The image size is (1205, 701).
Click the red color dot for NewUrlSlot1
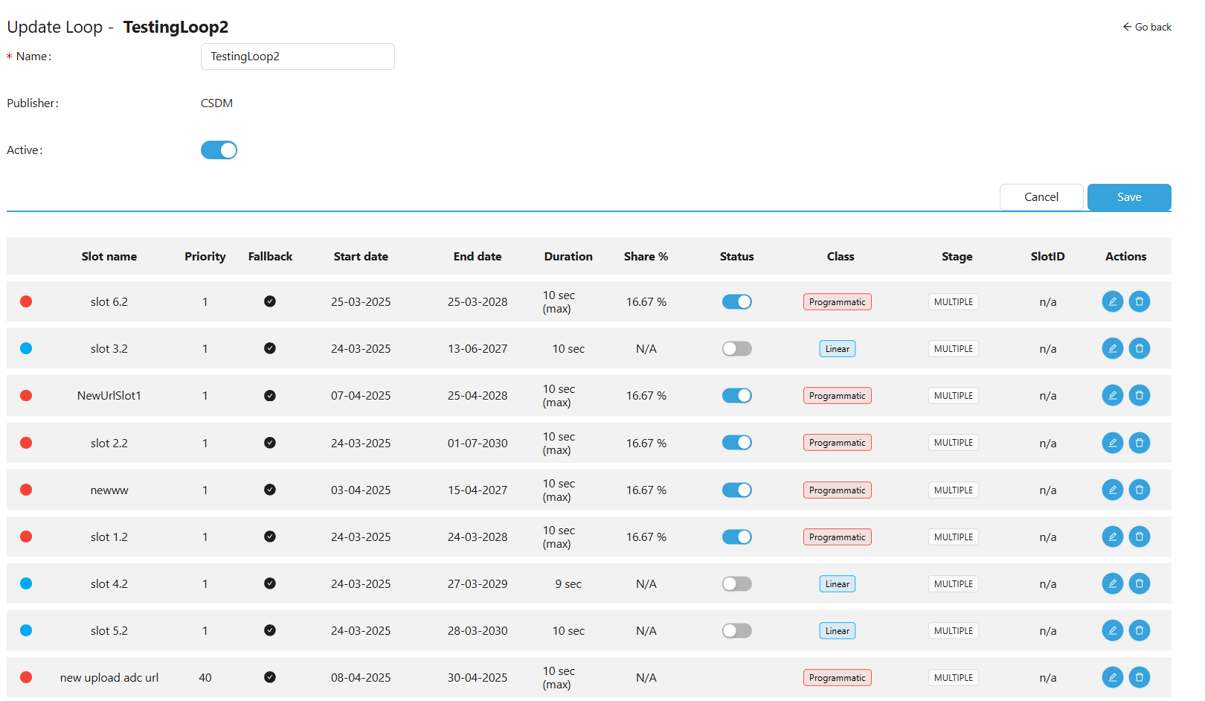tap(26, 395)
